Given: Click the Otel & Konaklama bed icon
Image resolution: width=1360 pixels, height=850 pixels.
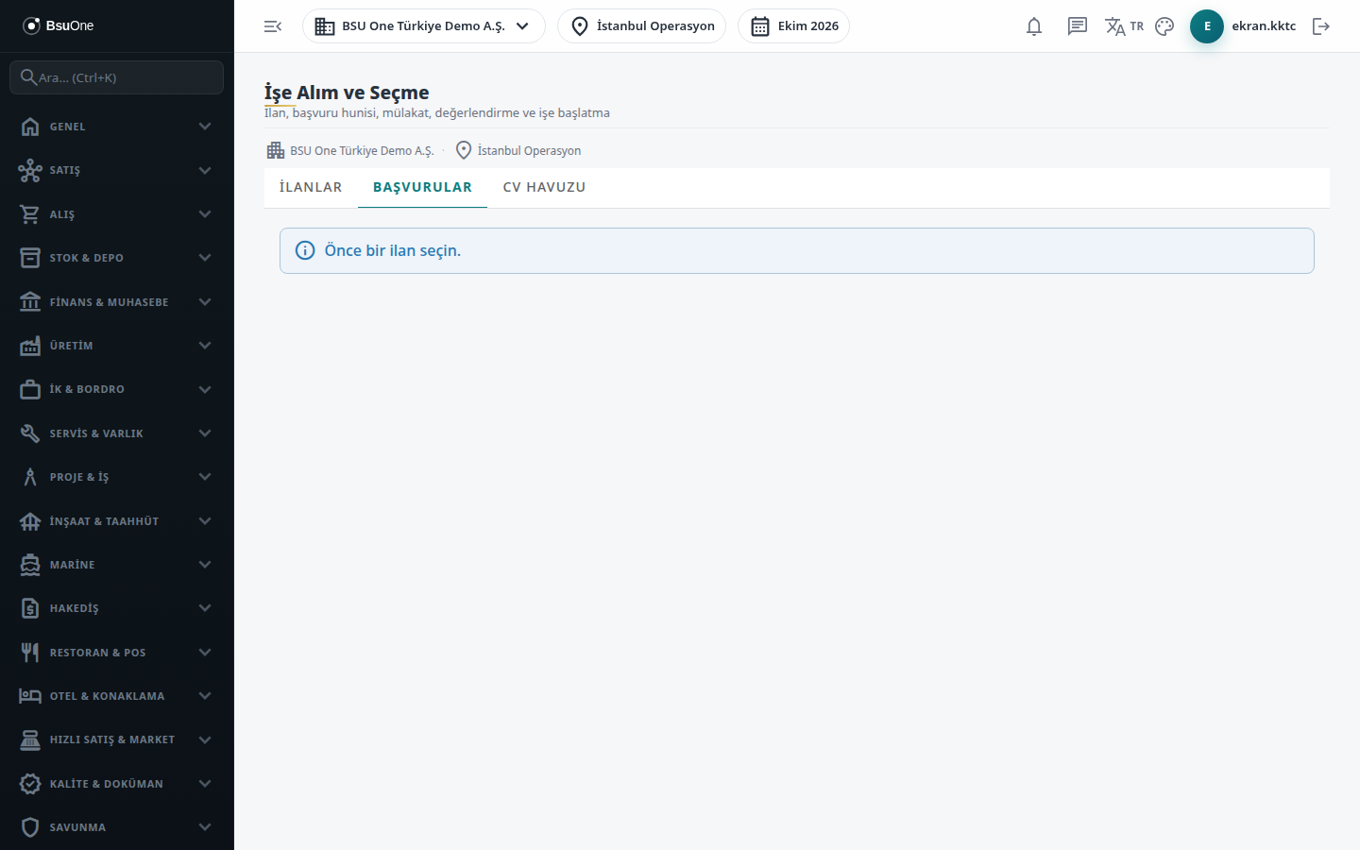Looking at the screenshot, I should [30, 696].
